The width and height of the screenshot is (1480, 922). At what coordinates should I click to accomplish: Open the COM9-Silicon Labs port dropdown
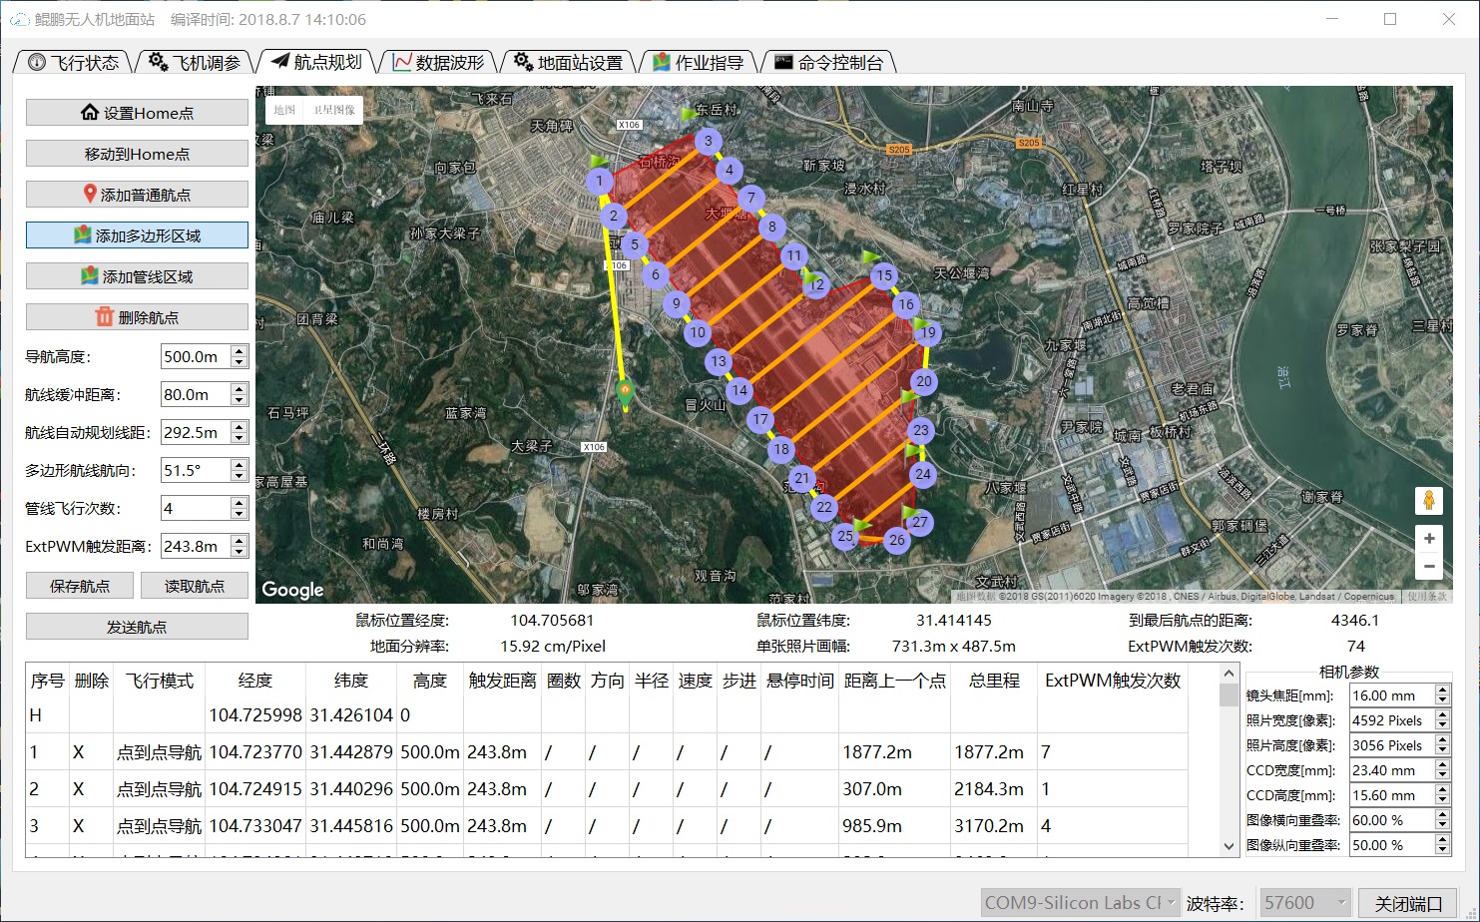[x=1080, y=903]
